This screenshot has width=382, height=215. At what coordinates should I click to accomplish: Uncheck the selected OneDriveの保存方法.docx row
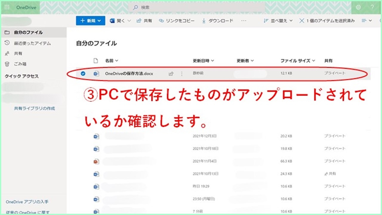[x=83, y=73]
